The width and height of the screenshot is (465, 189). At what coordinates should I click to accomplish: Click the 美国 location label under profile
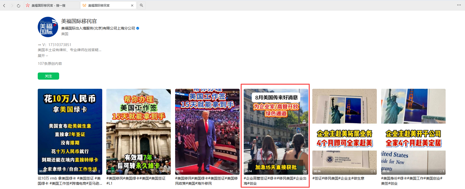click(65, 34)
